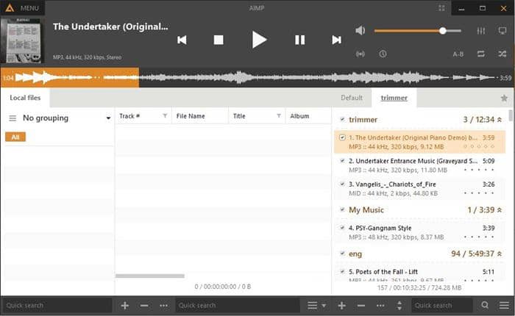The image size is (515, 316).
Task: Toggle checkbox for Poets of the Fall - Lift
Action: coord(342,271)
